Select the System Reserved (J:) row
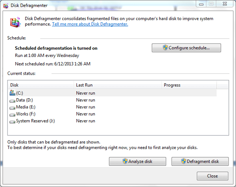Image resolution: width=236 pixels, height=187 pixels. tap(112, 121)
